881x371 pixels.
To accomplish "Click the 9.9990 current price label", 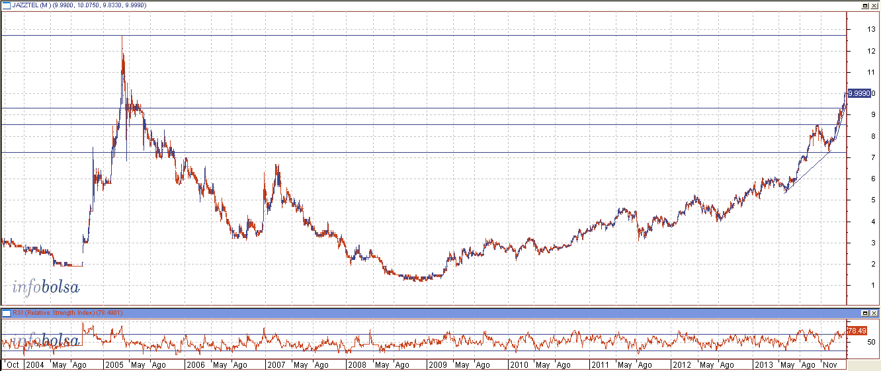I will [x=859, y=93].
